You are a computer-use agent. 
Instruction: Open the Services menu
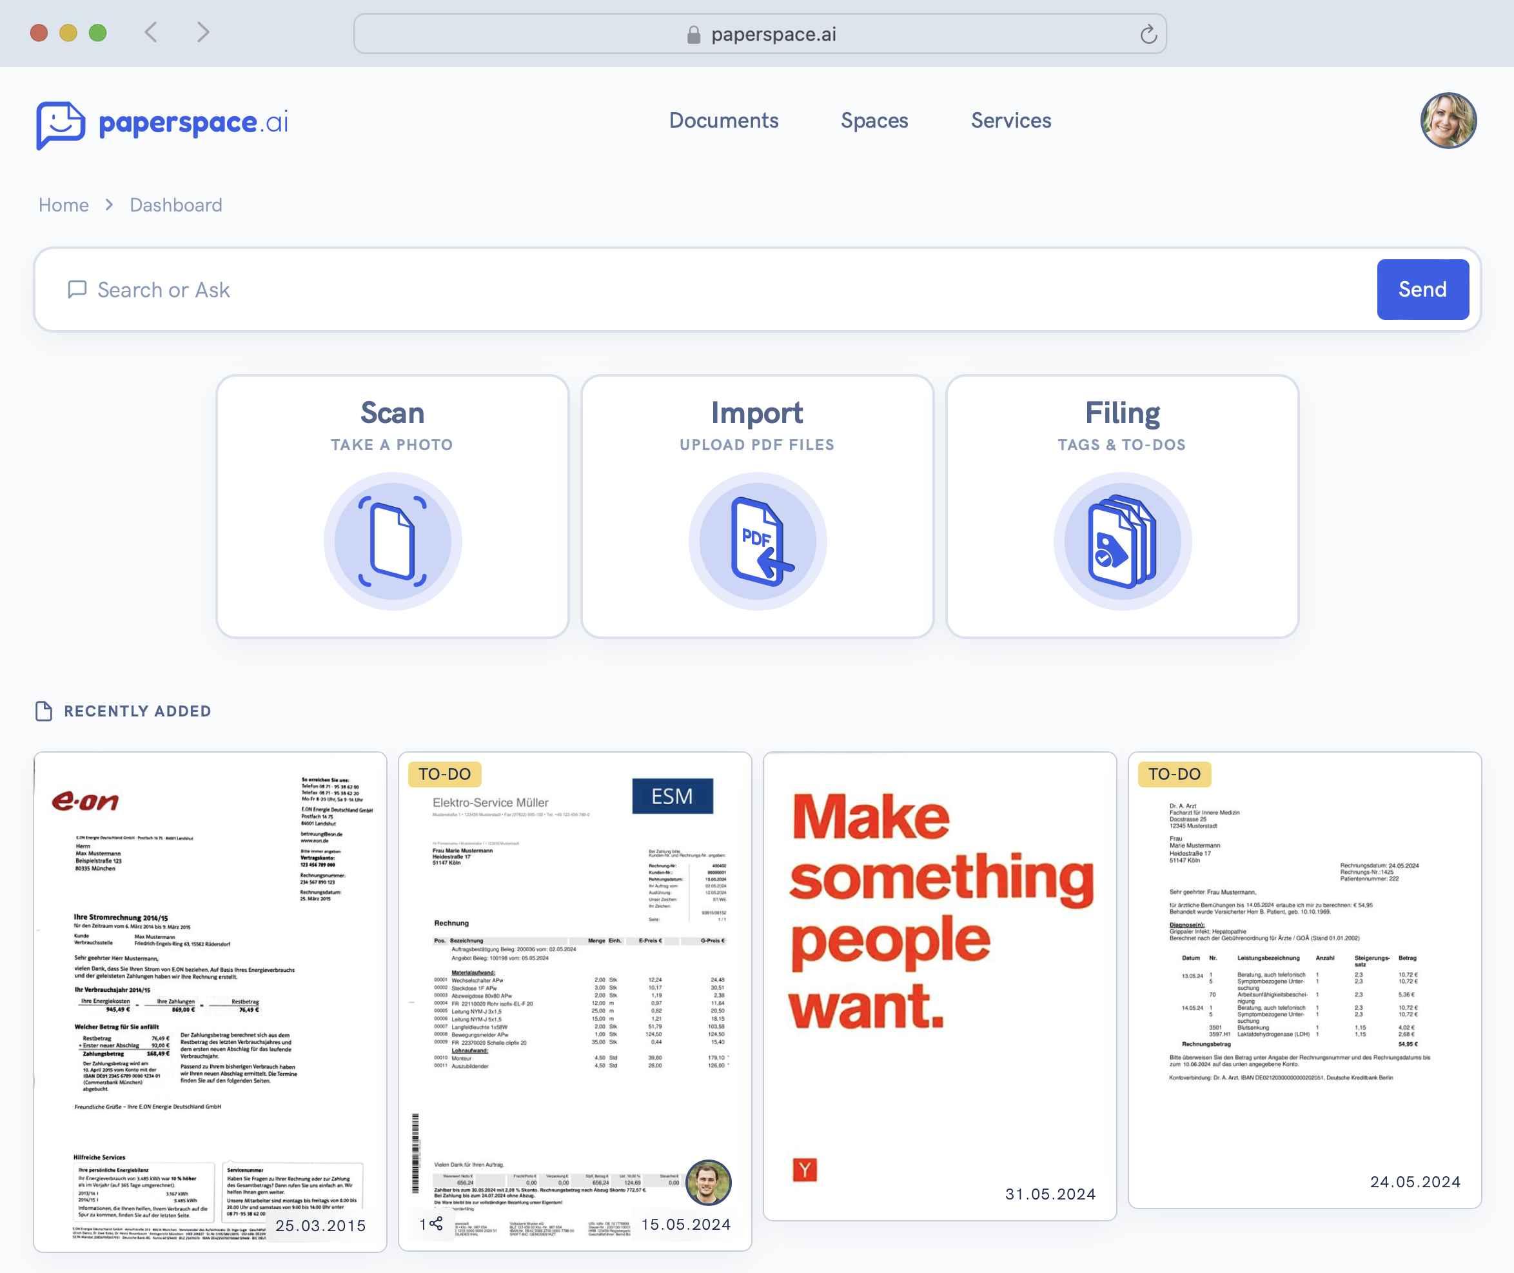click(x=1011, y=121)
